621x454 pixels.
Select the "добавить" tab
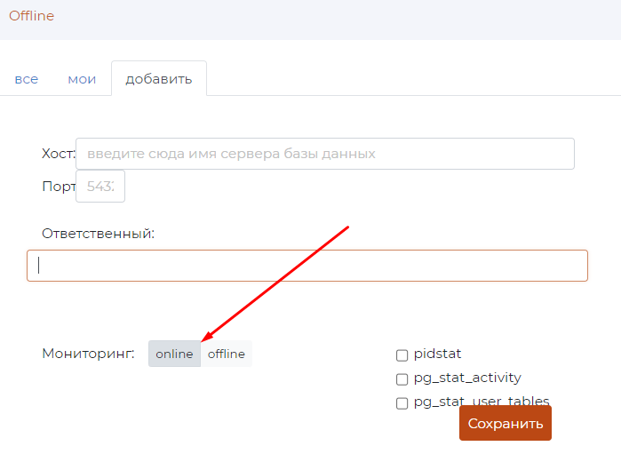pyautogui.click(x=159, y=79)
